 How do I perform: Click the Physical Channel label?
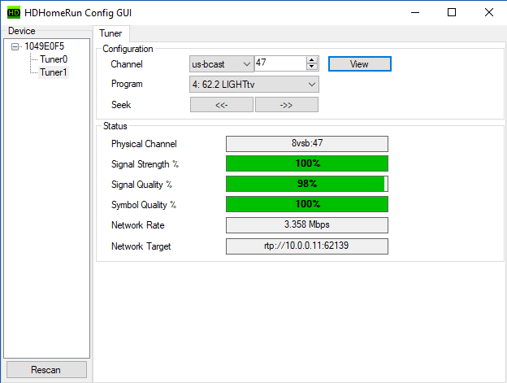[144, 144]
